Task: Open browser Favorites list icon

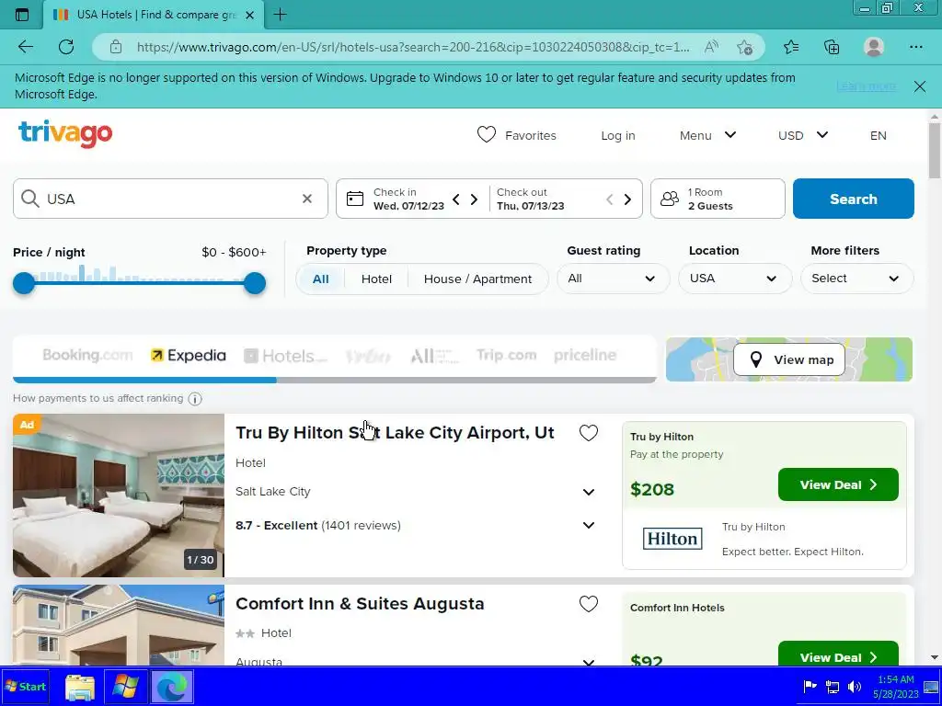Action: click(791, 47)
